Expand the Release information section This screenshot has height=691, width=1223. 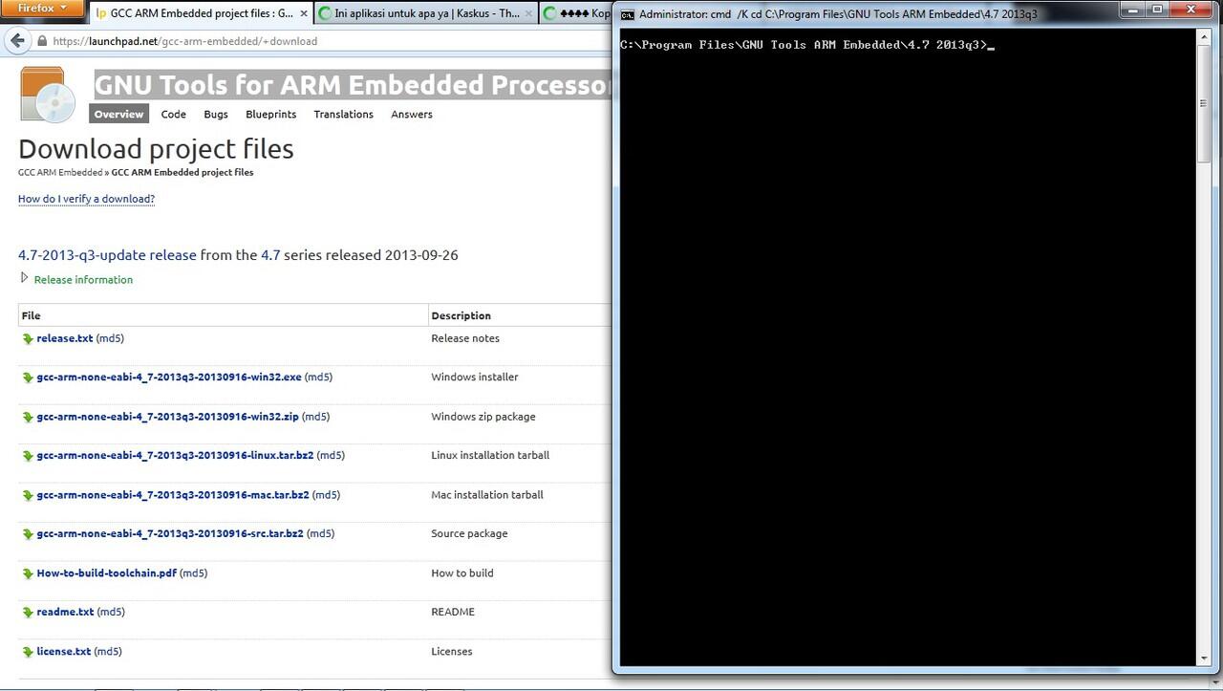[x=76, y=279]
